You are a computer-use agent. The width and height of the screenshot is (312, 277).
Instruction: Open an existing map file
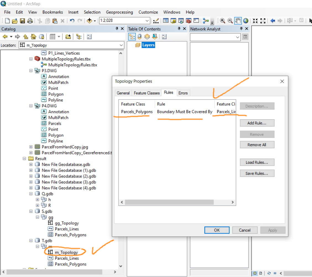pos(15,21)
